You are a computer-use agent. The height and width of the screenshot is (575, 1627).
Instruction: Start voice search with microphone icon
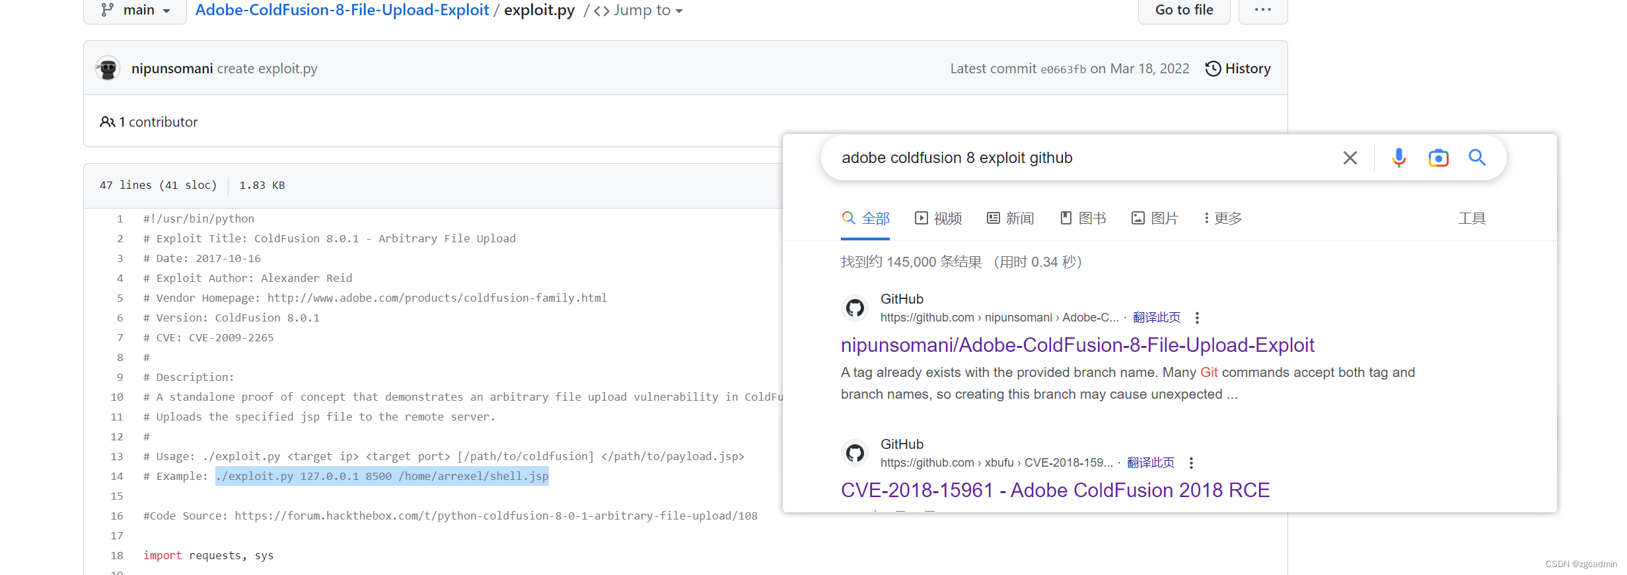tap(1398, 158)
